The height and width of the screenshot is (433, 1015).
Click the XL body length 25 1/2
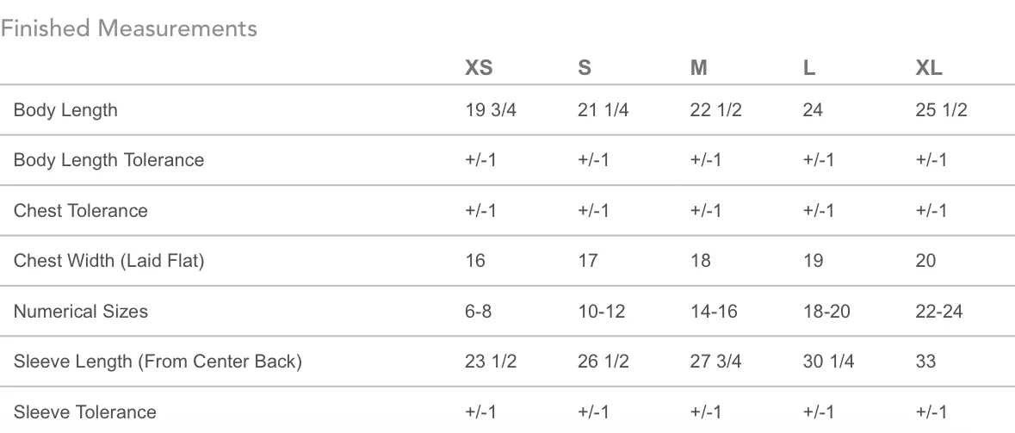[941, 110]
